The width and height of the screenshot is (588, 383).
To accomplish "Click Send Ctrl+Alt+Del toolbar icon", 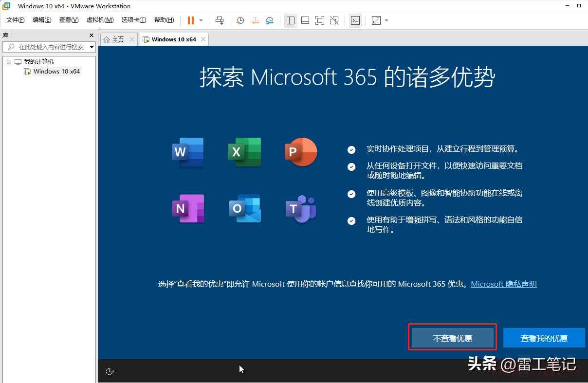I will pos(220,20).
